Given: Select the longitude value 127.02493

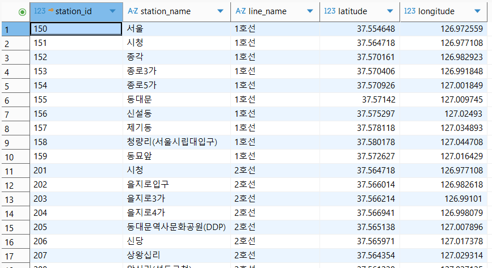Looking at the screenshot, I should click(444, 114).
